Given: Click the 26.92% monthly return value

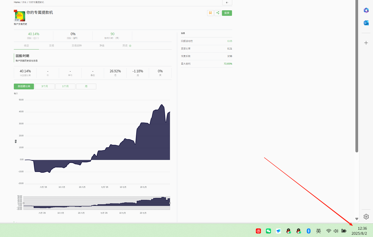Looking at the screenshot, I should [115, 71].
